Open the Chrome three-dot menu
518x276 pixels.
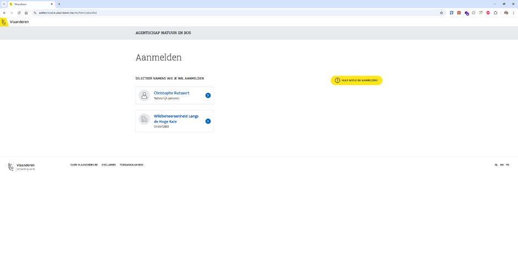(x=512, y=13)
